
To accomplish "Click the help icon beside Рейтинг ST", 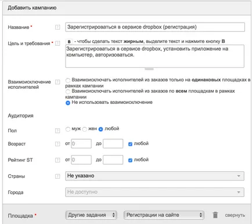I will pos(57,160).
